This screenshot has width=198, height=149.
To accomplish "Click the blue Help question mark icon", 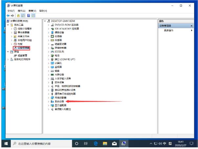I will pyautogui.click(x=29, y=15).
